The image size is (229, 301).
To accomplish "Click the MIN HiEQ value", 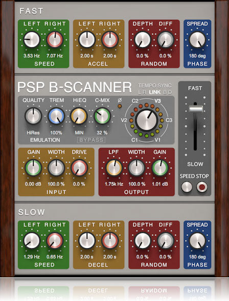I will tap(79, 133).
